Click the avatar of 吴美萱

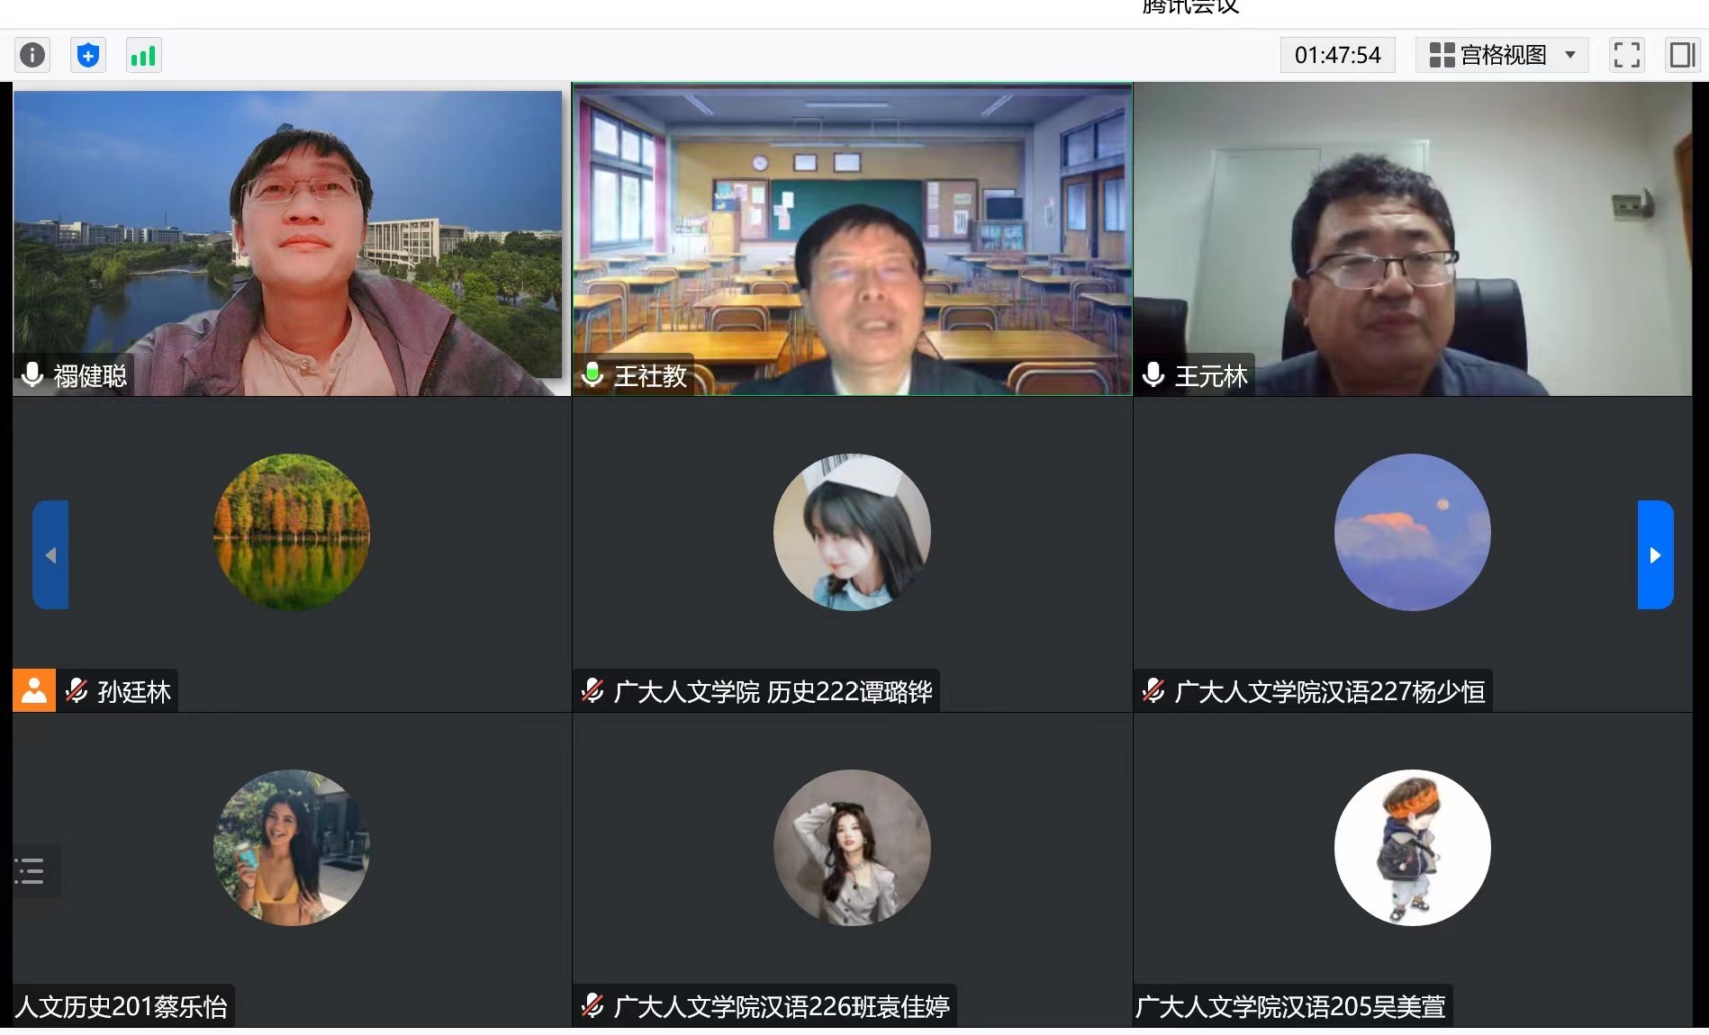[x=1412, y=848]
